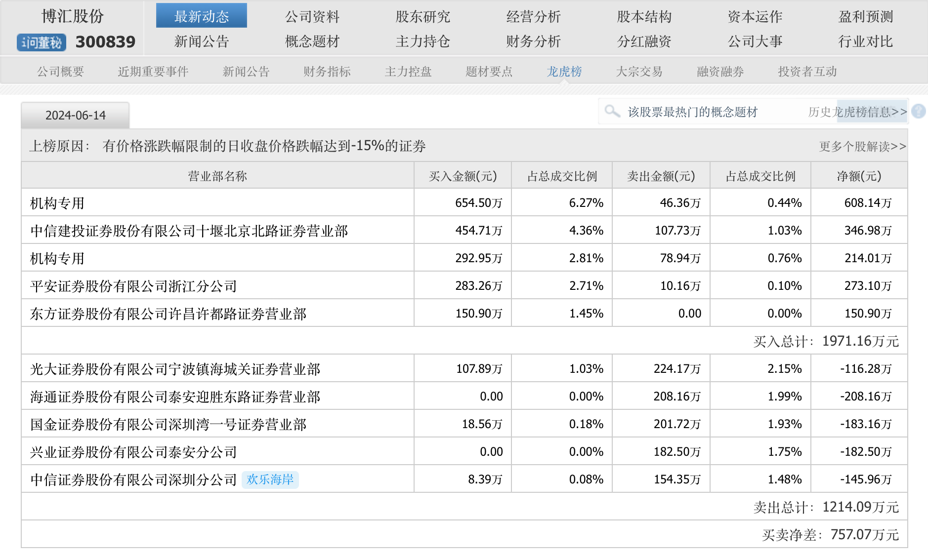Click the 问董秘 badge icon

(41, 42)
